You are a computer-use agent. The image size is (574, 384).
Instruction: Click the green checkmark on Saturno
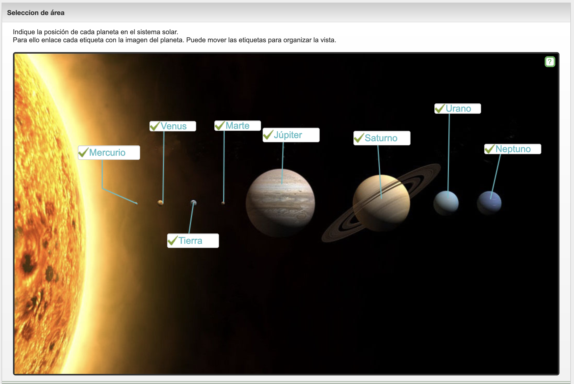coord(359,138)
